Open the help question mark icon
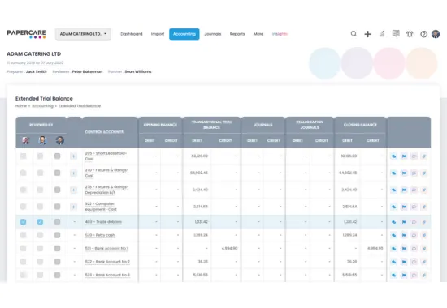The width and height of the screenshot is (447, 308). pos(423,34)
